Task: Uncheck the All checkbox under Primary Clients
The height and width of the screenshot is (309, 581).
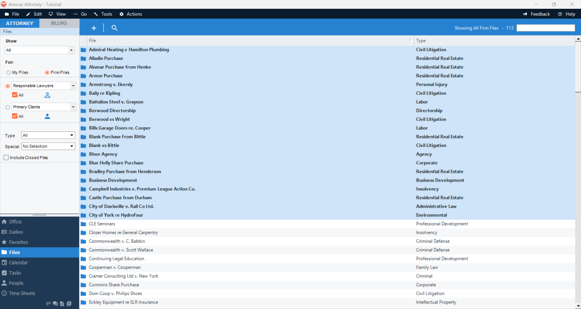Action: pyautogui.click(x=15, y=116)
